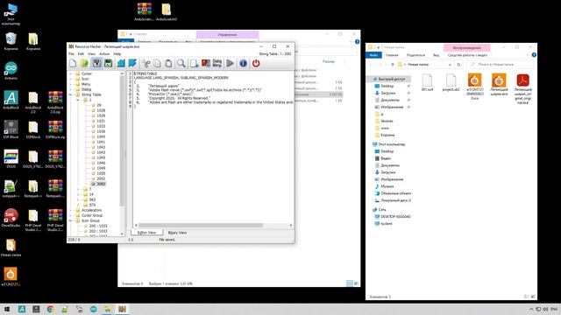
Task: Click gray Run/Compile play arrow icon
Action: [x=230, y=63]
